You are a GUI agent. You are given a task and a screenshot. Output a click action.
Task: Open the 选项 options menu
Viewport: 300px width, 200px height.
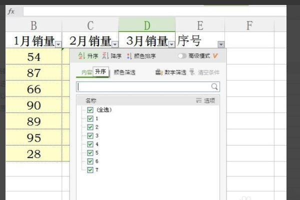click(x=205, y=100)
